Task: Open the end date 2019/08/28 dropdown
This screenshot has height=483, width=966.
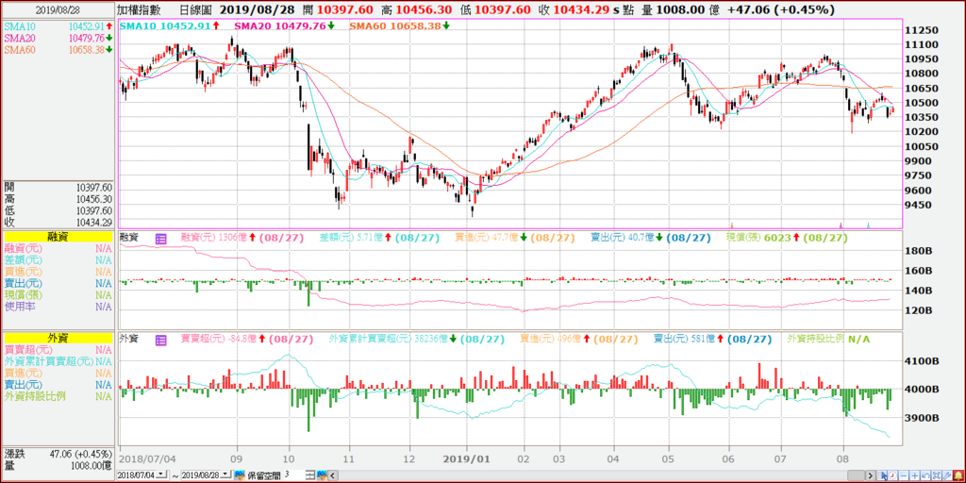Action: (225, 475)
